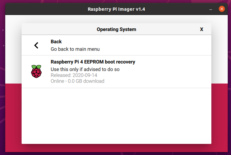
Task: Select 'Raspberry Pi 4 EEPROM boot recovery' title
Action: tap(93, 62)
